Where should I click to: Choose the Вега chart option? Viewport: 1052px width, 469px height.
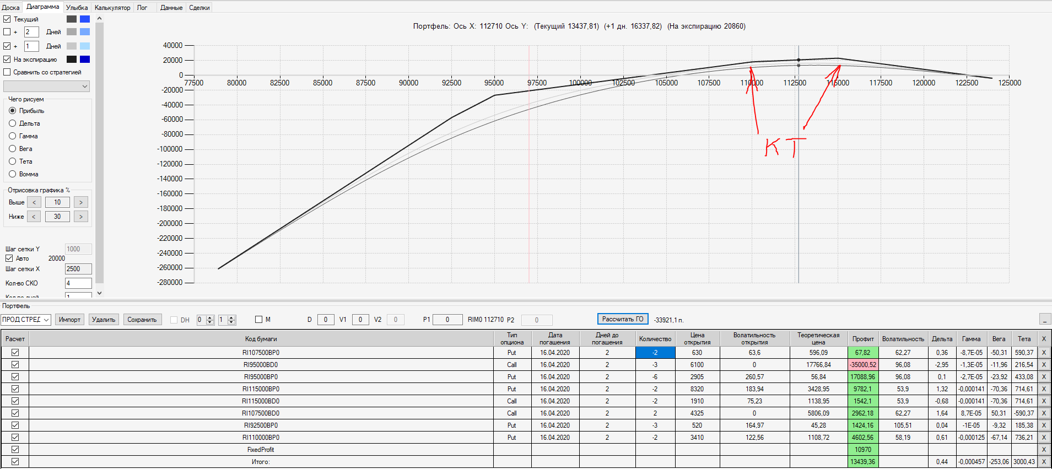[13, 149]
